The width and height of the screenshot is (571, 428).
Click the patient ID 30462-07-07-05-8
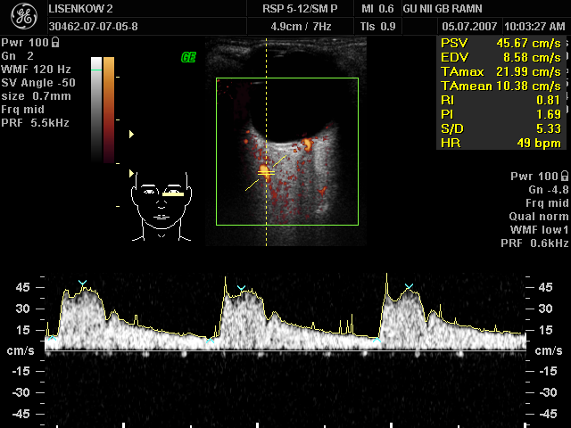(x=93, y=26)
